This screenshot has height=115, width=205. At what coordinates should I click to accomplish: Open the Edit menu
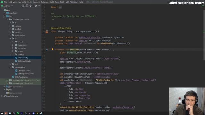click(10, 2)
